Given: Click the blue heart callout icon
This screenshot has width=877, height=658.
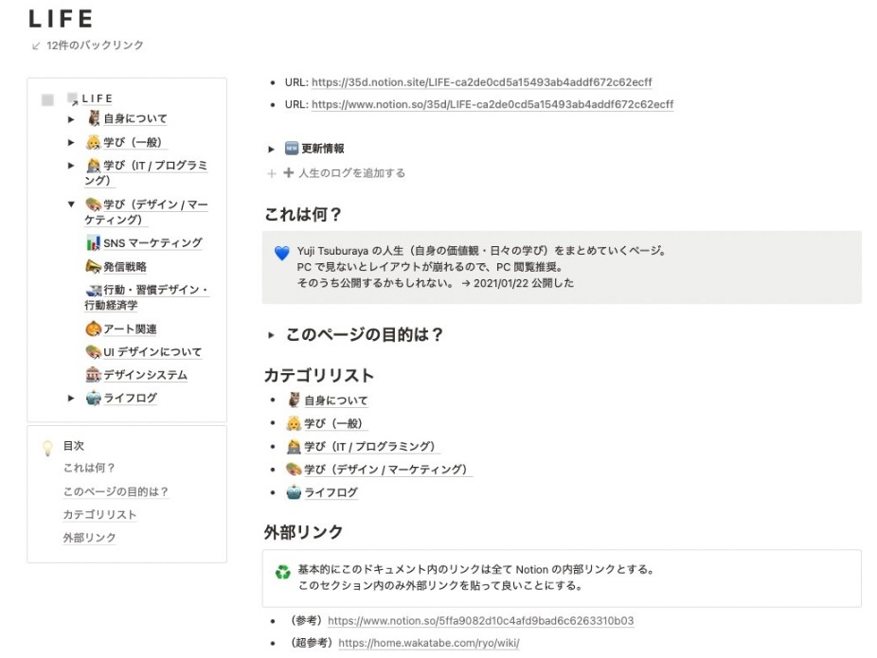Looking at the screenshot, I should (282, 253).
